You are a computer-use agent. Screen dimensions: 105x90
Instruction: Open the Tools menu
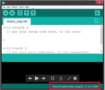21,7
